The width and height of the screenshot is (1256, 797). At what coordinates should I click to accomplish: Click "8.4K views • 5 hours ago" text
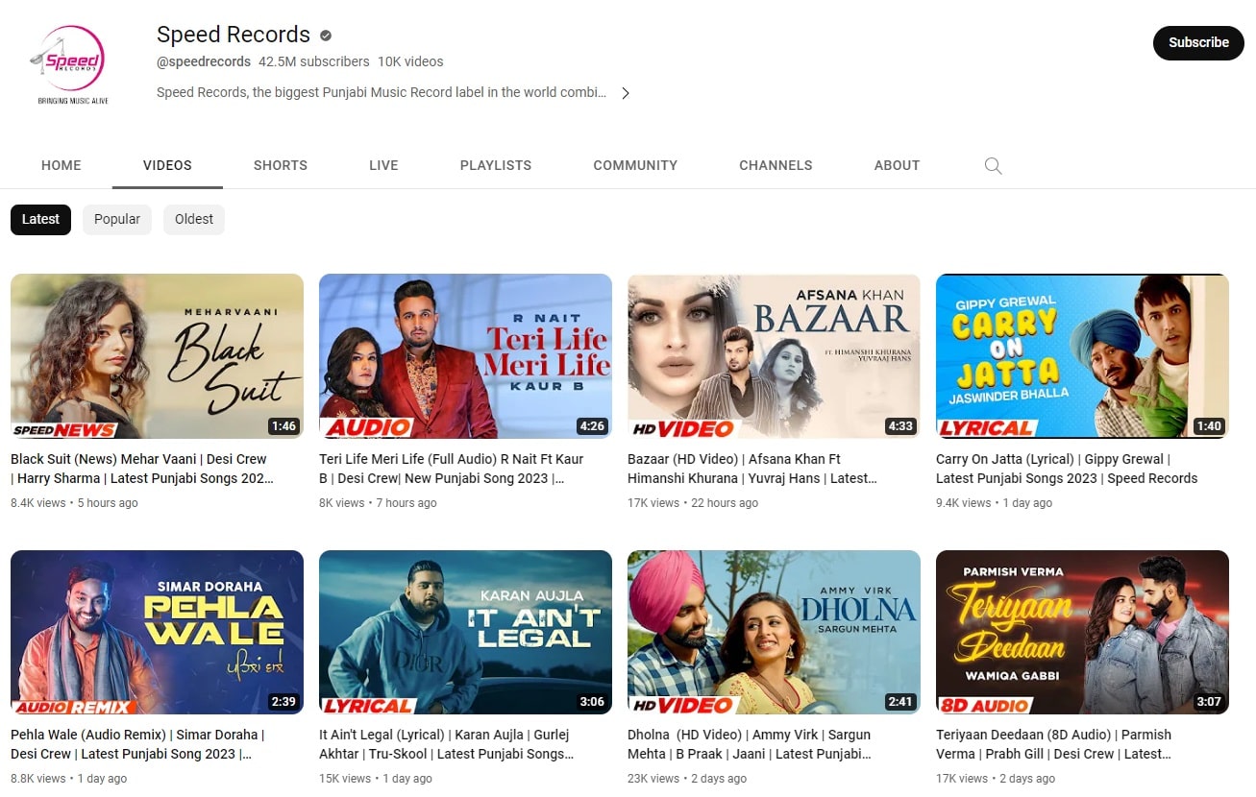click(74, 503)
